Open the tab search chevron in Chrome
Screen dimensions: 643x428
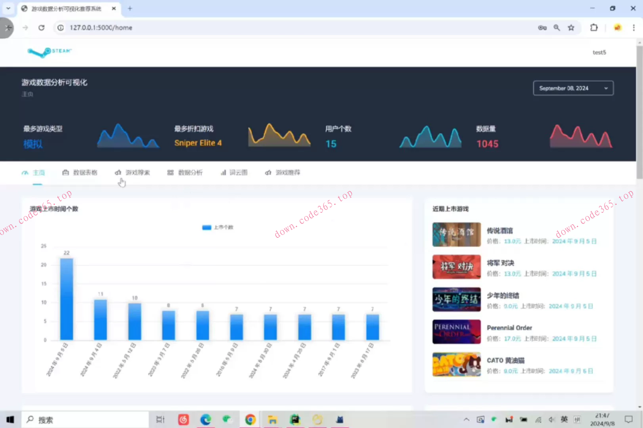pos(8,8)
